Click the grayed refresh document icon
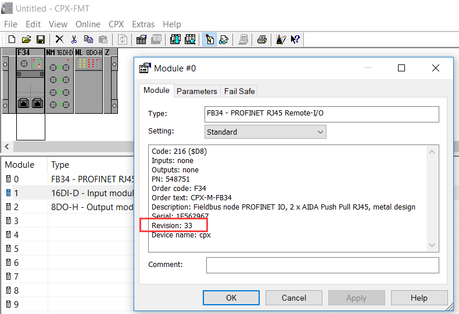The image size is (459, 314). tap(123, 39)
